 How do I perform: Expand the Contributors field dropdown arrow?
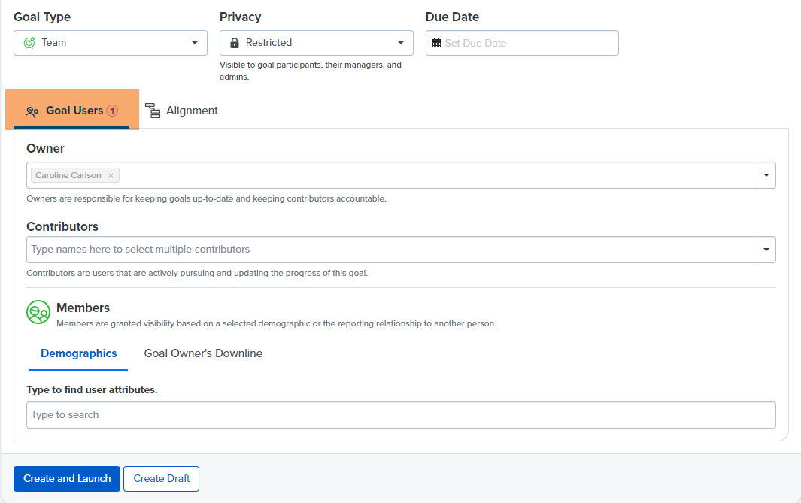tap(766, 250)
